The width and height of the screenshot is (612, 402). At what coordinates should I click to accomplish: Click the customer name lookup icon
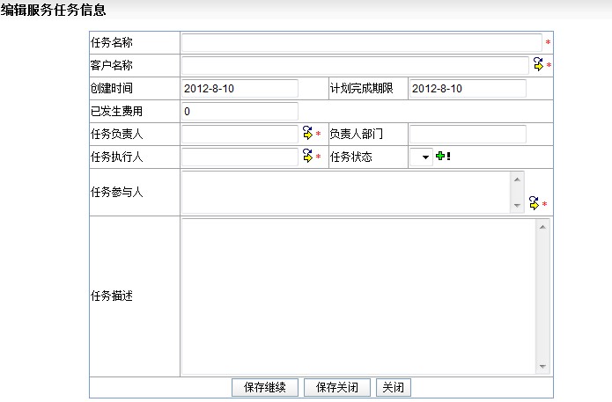[538, 64]
